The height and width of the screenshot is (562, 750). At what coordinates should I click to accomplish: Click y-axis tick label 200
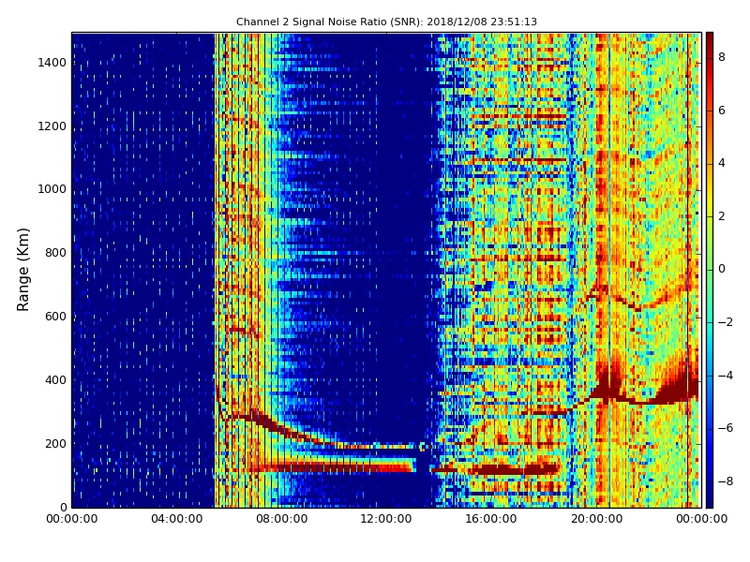tap(55, 443)
